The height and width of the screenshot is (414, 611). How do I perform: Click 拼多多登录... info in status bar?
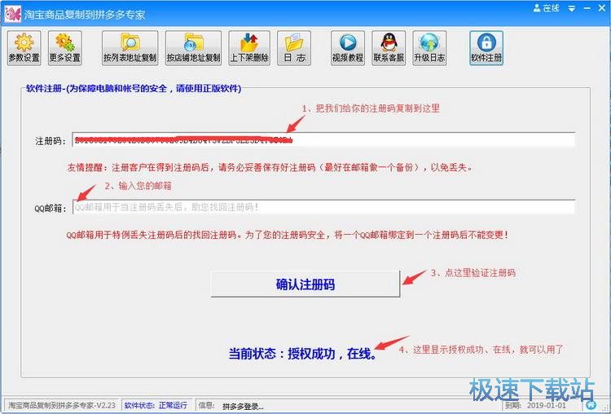click(x=243, y=407)
